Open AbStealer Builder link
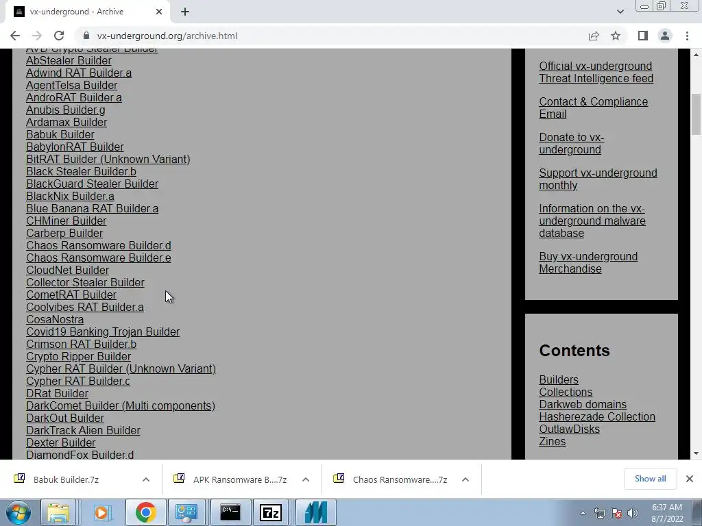 pos(69,60)
